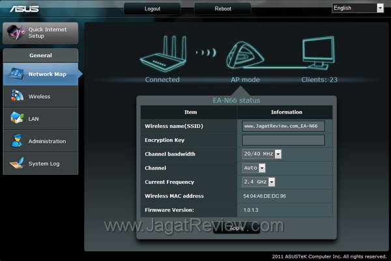
Task: Go to the Wireless settings page
Action: click(x=40, y=96)
